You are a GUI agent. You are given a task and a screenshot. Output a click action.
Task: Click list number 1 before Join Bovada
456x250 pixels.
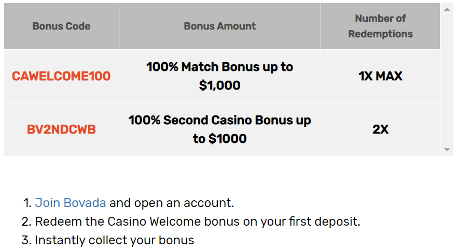click(27, 203)
